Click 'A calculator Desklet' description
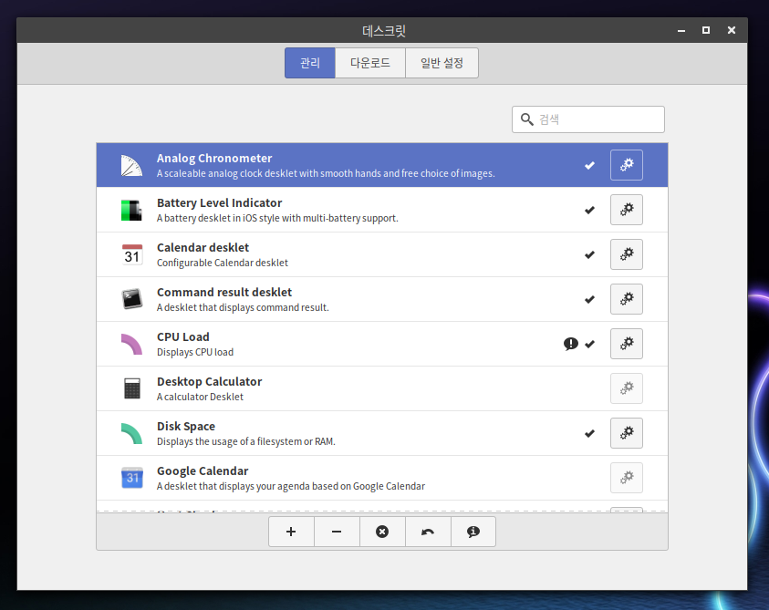769x610 pixels. pyautogui.click(x=200, y=397)
